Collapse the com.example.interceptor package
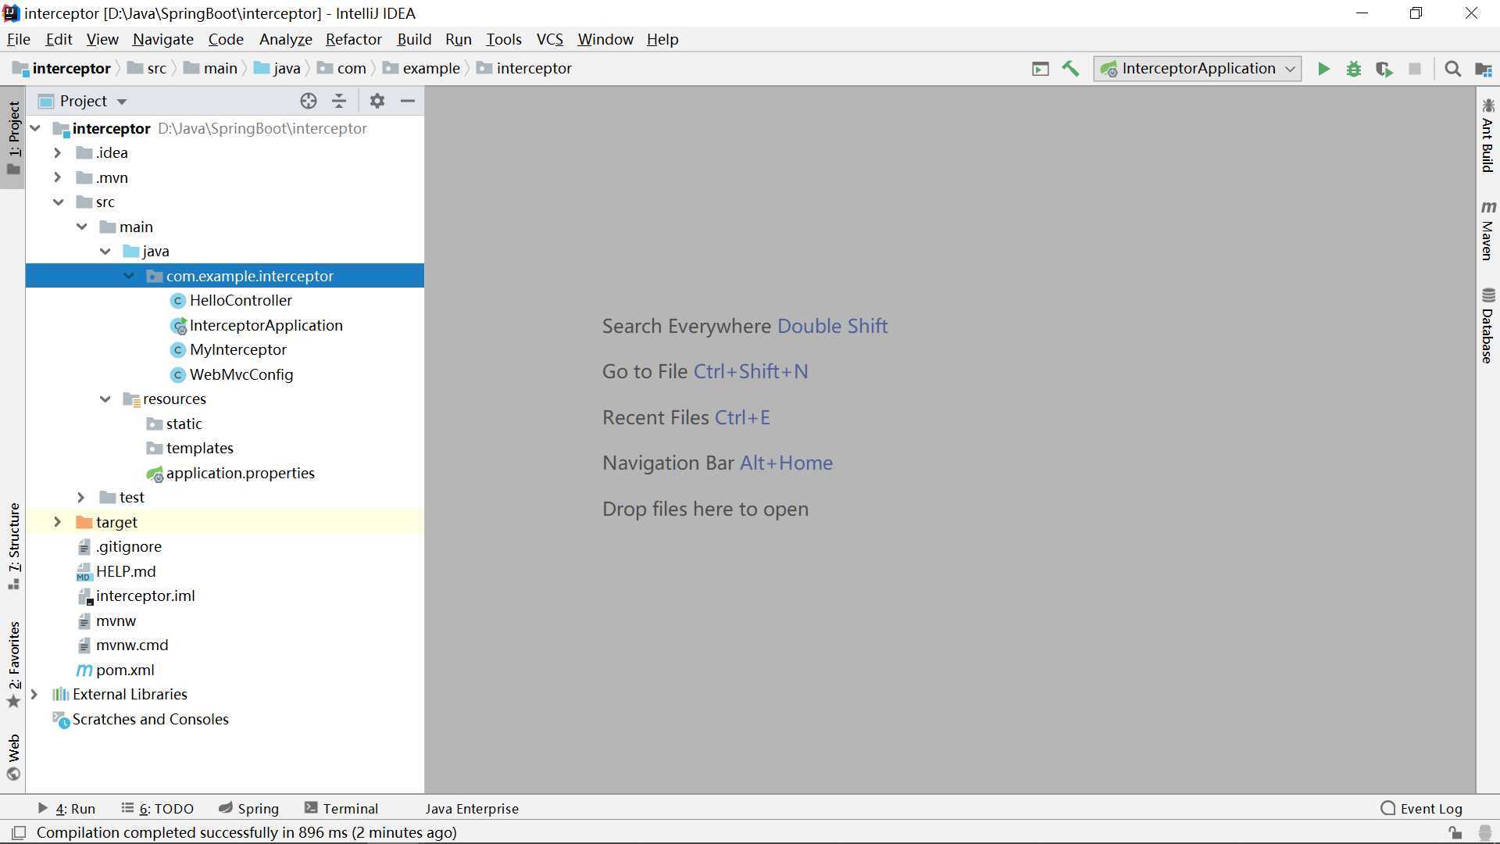The height and width of the screenshot is (844, 1500). click(x=129, y=276)
